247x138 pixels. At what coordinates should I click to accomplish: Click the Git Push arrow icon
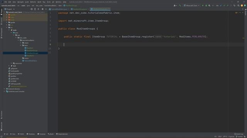[227, 5]
